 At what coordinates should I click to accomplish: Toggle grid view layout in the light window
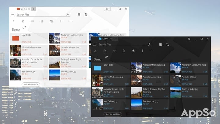click(79, 15)
